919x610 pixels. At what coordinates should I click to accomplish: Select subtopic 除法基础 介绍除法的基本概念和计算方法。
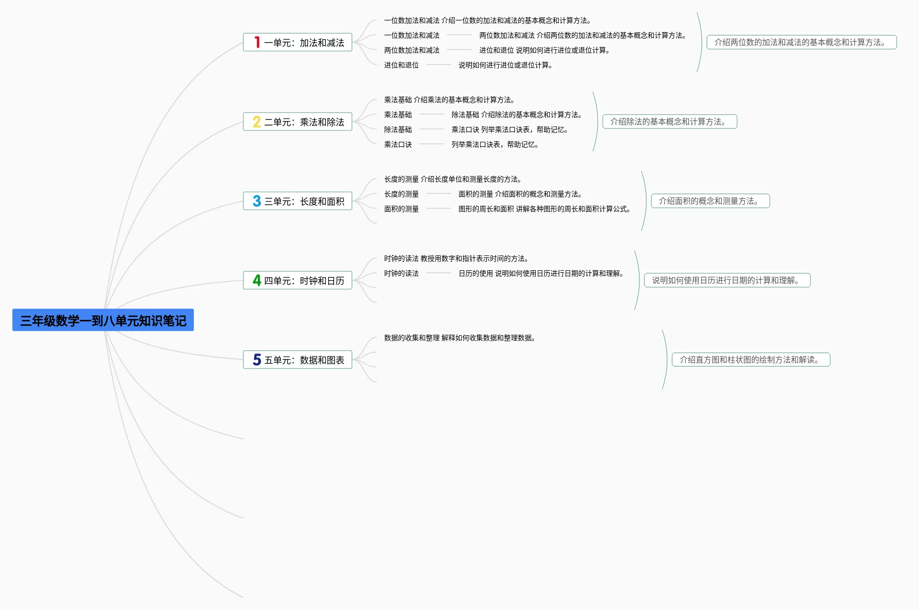517,115
